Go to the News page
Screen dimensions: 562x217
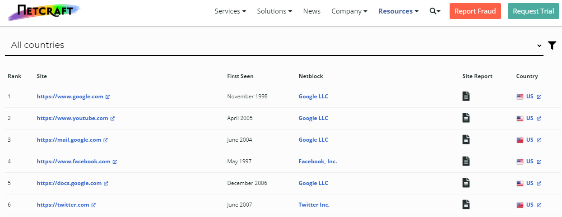pos(311,11)
